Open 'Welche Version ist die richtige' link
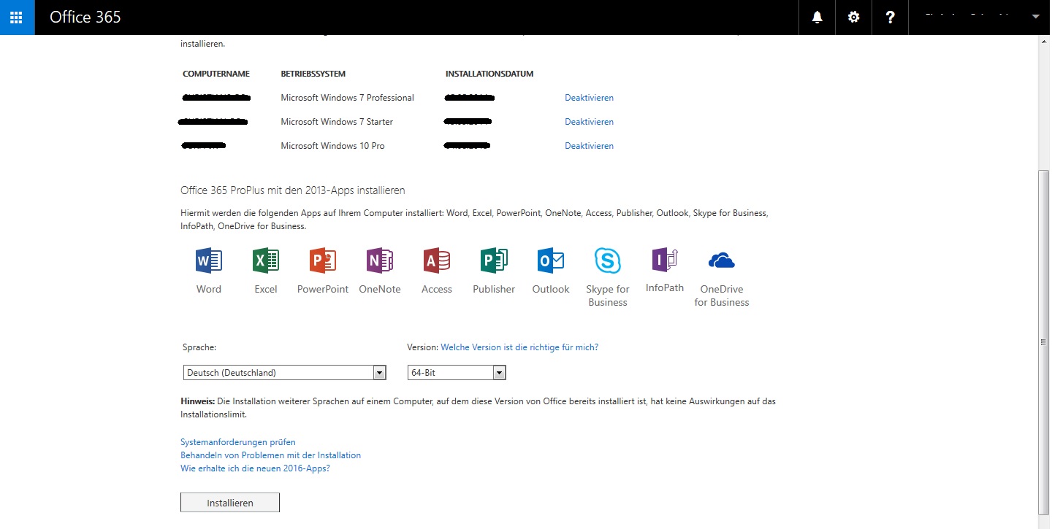The height and width of the screenshot is (529, 1052). click(519, 347)
